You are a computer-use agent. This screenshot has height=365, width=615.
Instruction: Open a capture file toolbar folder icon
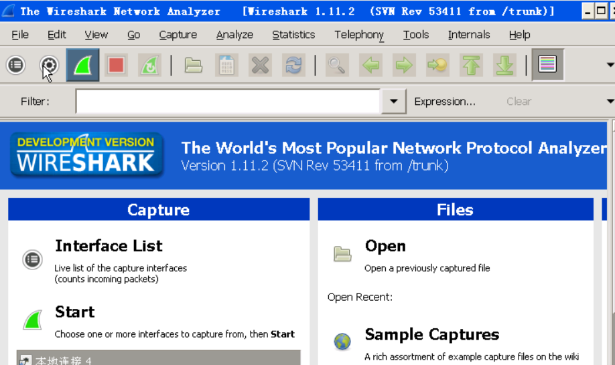coord(193,65)
